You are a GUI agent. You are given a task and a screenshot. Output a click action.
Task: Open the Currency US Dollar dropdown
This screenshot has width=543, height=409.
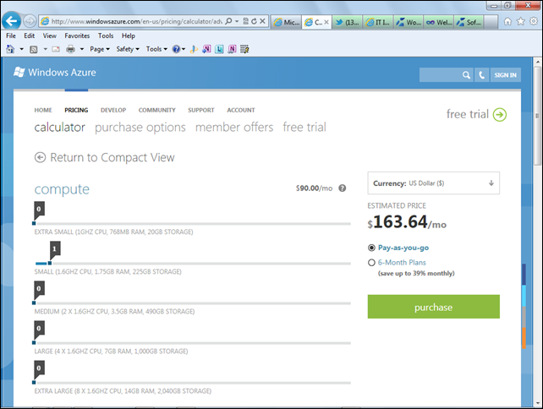[434, 183]
